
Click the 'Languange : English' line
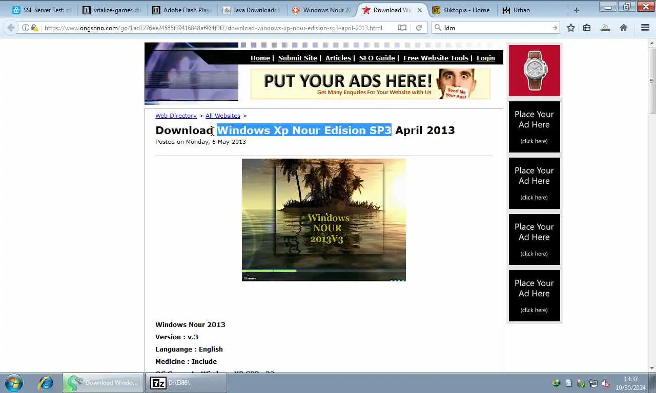[189, 349]
